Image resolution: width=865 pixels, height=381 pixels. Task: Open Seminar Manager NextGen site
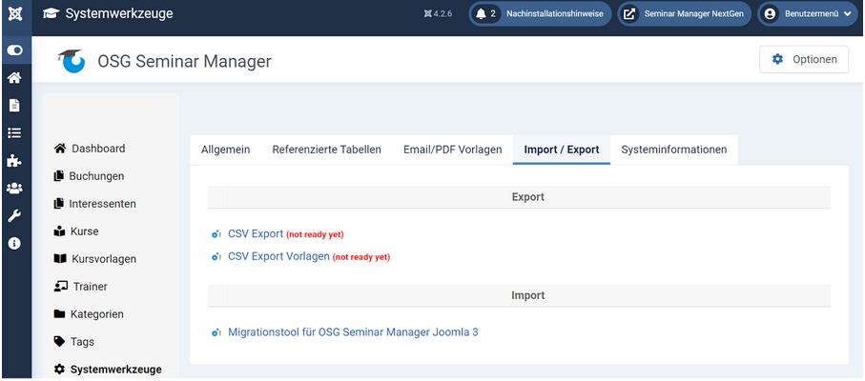[x=684, y=14]
